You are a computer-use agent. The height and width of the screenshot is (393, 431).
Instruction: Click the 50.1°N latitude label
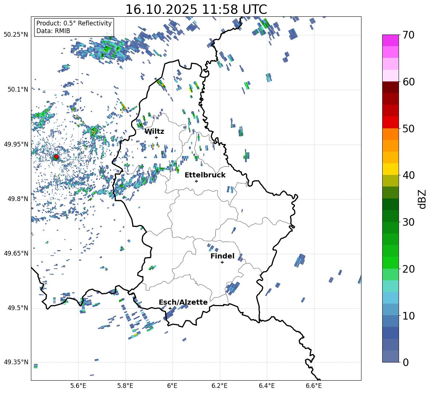click(x=18, y=89)
